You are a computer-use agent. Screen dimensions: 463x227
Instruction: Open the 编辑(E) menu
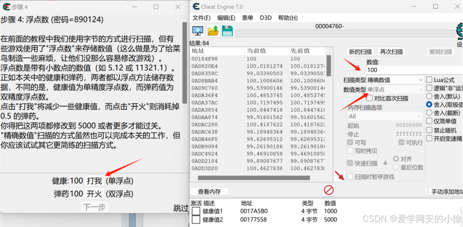coord(226,18)
